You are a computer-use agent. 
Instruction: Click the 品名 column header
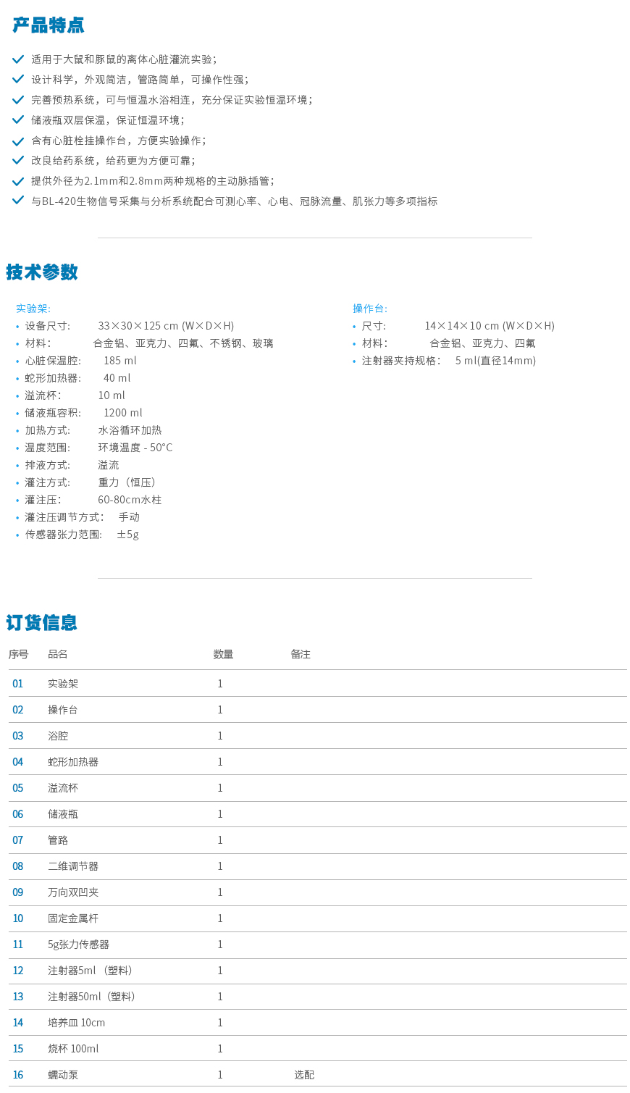[58, 654]
